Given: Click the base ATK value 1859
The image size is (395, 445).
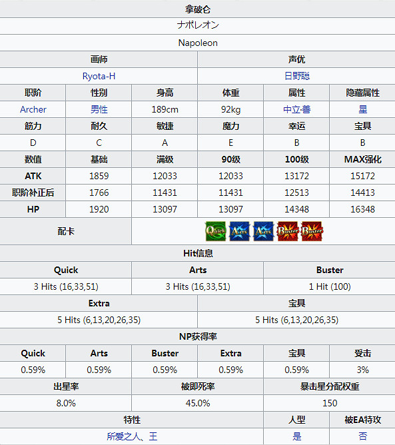Looking at the screenshot, I should 99,176.
